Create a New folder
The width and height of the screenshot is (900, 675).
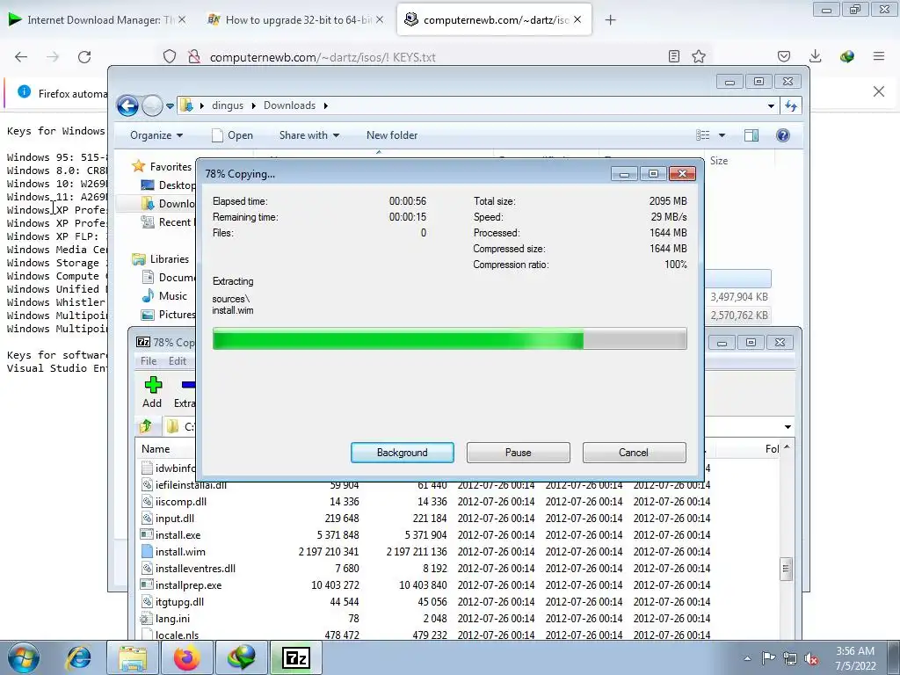(392, 135)
